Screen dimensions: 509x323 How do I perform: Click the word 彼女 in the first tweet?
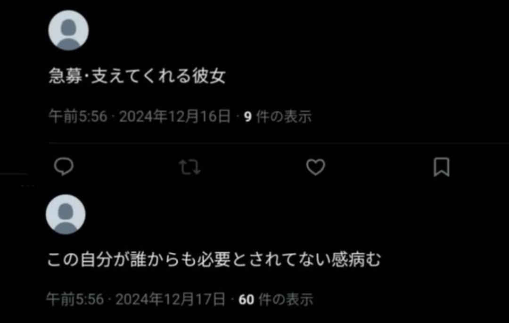(209, 76)
